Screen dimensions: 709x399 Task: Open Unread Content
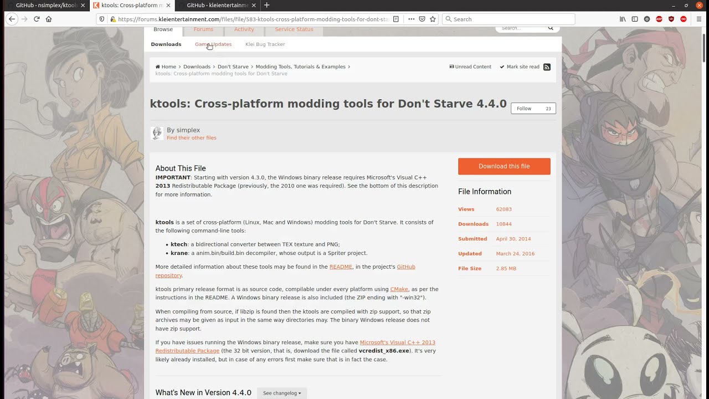tap(470, 66)
